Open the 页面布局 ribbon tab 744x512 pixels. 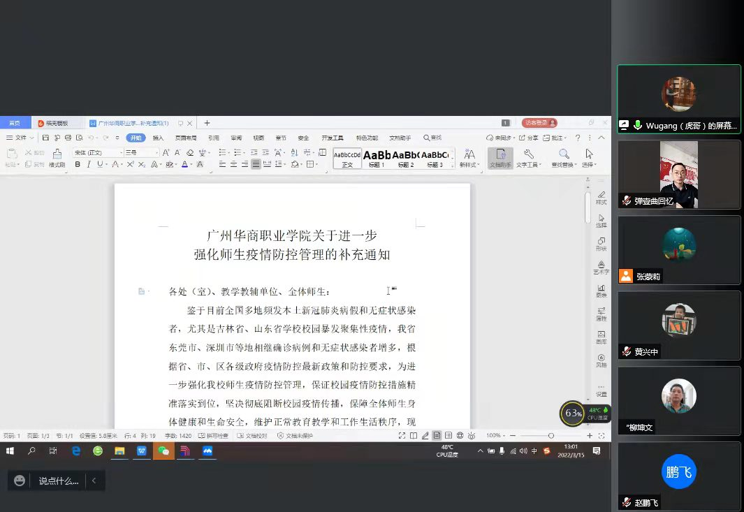point(185,138)
